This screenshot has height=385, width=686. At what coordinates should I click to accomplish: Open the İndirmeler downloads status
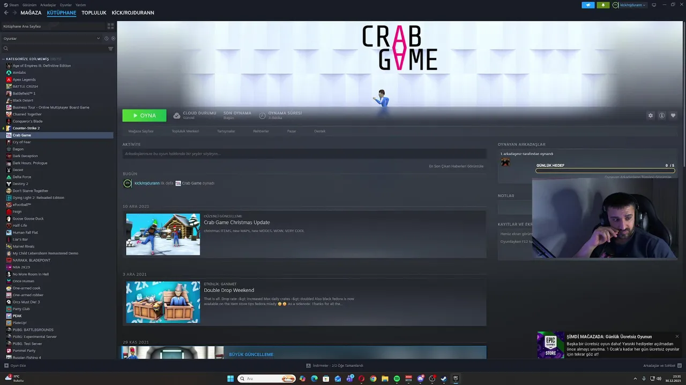(x=334, y=366)
